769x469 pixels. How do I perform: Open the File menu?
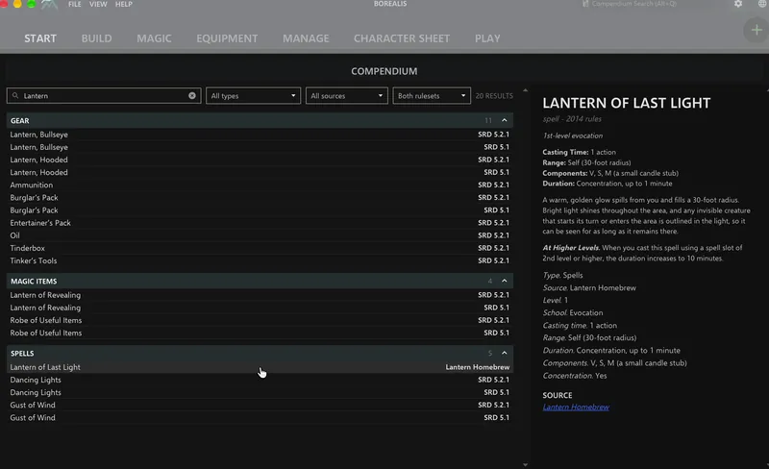click(x=75, y=4)
